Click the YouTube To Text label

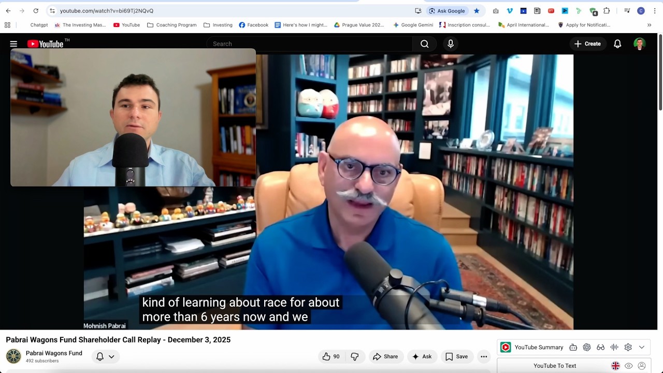coord(555,366)
